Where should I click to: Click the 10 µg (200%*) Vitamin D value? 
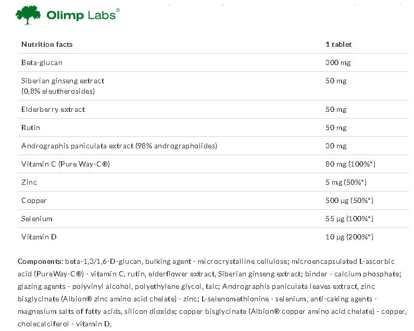point(349,237)
